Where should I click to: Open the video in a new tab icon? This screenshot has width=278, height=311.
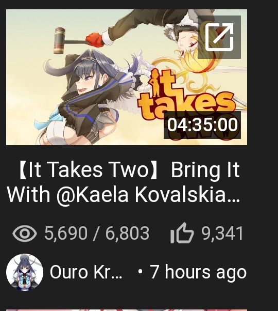(219, 37)
